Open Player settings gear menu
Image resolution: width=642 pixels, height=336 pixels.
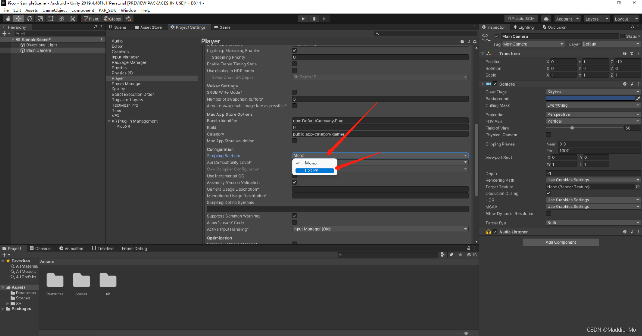(475, 41)
